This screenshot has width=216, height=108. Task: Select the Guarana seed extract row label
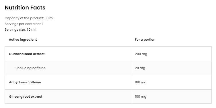coord(27,54)
